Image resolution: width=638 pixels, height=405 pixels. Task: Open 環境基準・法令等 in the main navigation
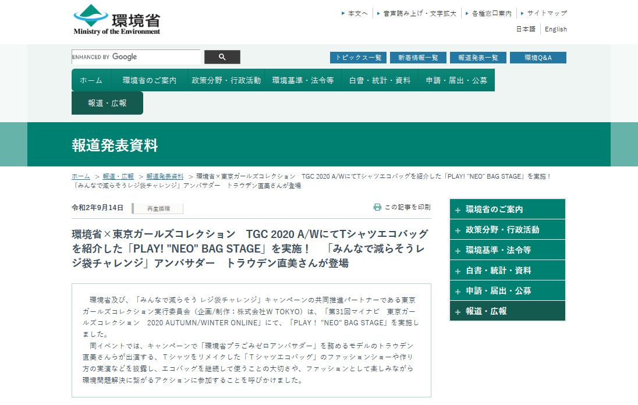click(303, 80)
